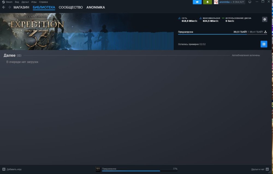Open the СООБЩЕСТВО tab
Viewport: 273px width, 174px height.
coord(71,7)
